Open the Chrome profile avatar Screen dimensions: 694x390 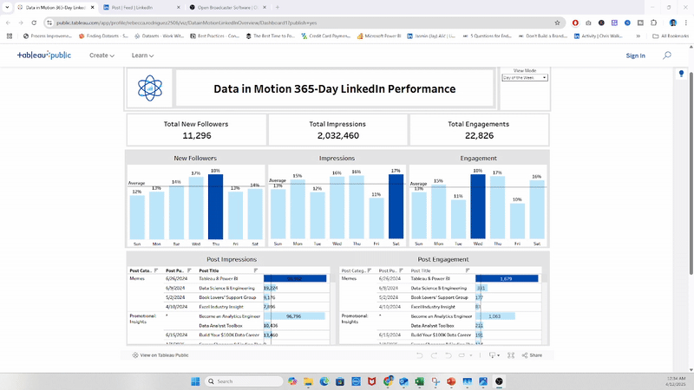(673, 23)
